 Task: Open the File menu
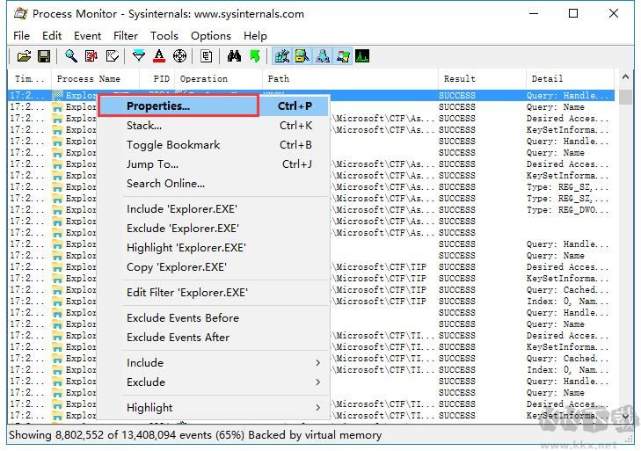21,36
